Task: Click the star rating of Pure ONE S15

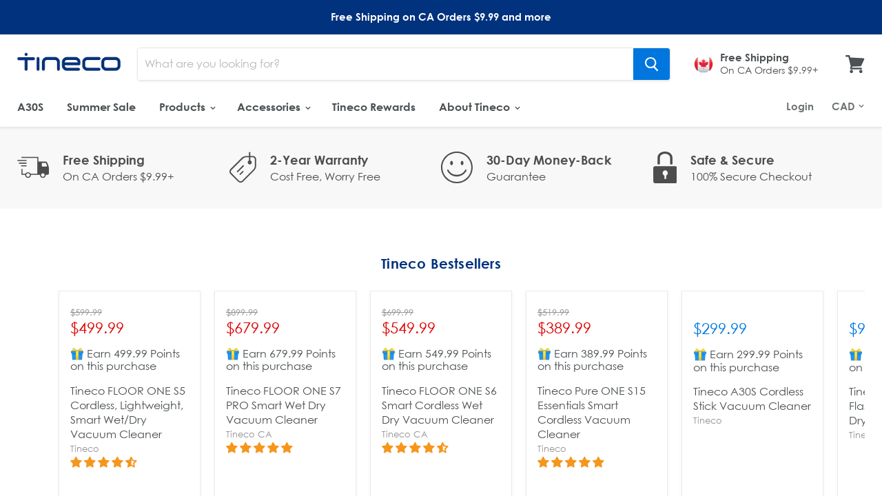Action: point(571,462)
